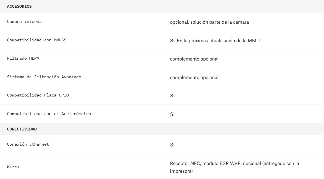This screenshot has height=179, width=324.
Task: Select the Conexión Ethernet label
Action: point(28,144)
